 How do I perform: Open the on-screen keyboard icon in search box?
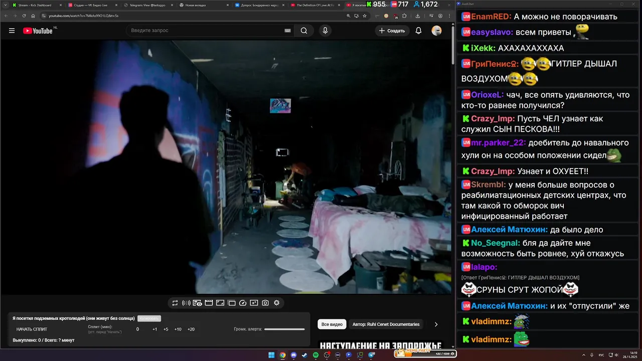pyautogui.click(x=287, y=31)
